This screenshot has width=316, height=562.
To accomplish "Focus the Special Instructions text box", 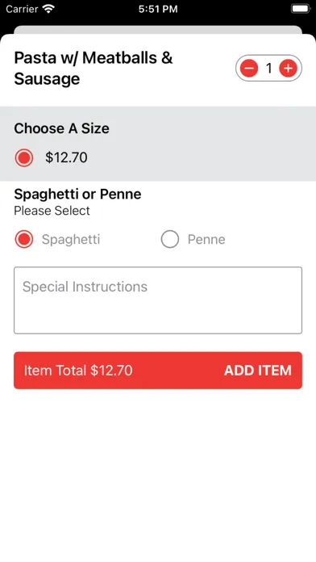I will pyautogui.click(x=158, y=300).
